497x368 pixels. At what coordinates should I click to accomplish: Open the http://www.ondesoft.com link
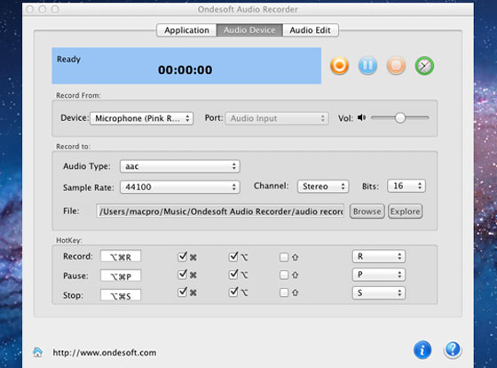[105, 352]
